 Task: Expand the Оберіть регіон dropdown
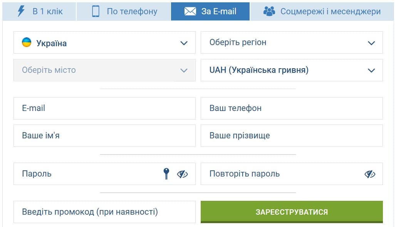pos(292,42)
